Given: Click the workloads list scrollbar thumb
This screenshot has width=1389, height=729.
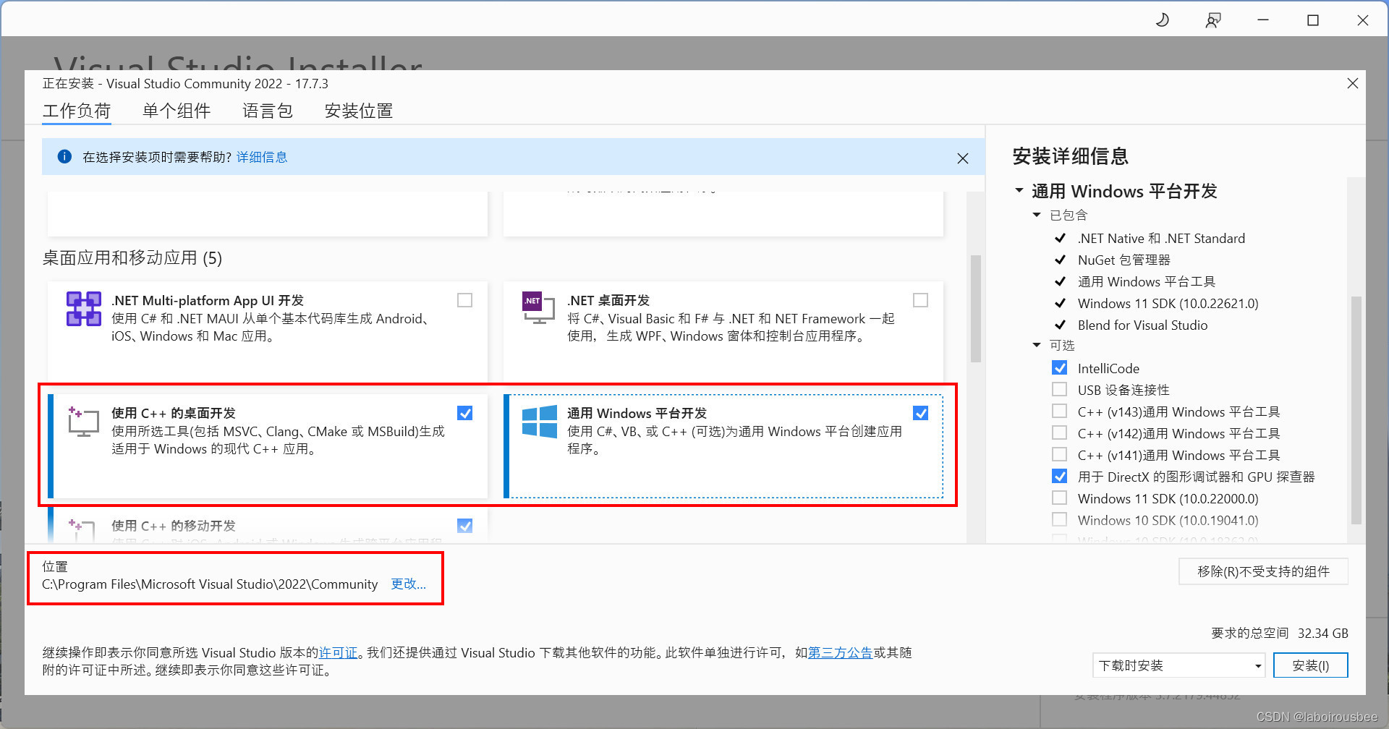Looking at the screenshot, I should click(x=975, y=308).
